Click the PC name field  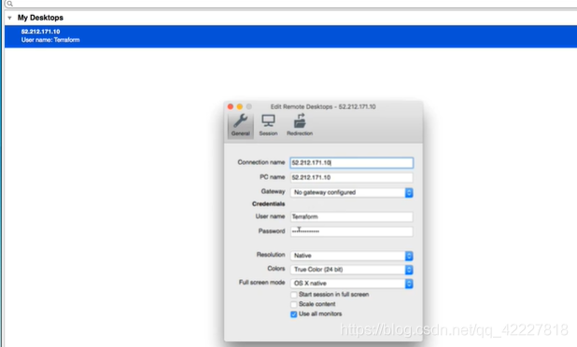pos(351,177)
